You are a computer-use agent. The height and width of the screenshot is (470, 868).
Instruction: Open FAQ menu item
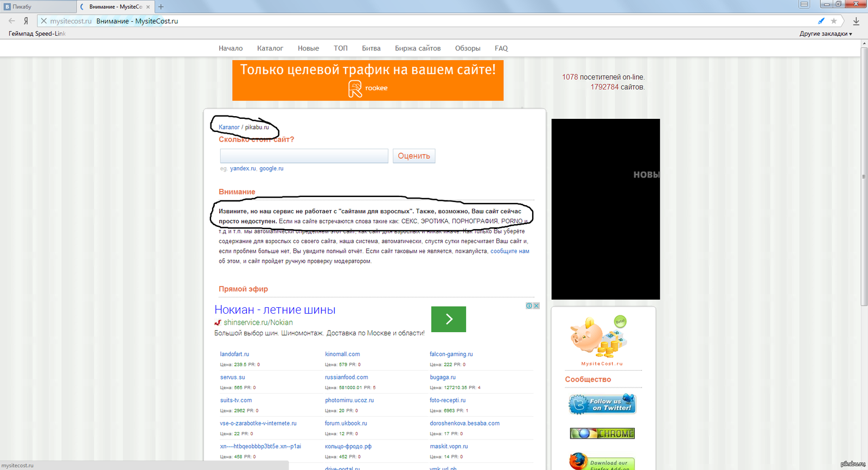(501, 48)
